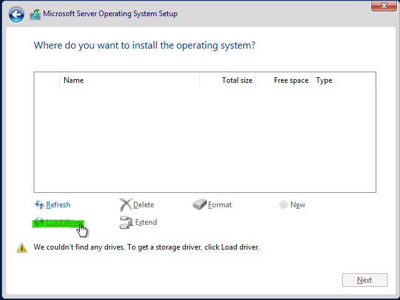
Task: Click the Delete X icon
Action: click(126, 205)
